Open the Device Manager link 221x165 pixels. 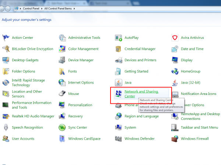(x=81, y=60)
